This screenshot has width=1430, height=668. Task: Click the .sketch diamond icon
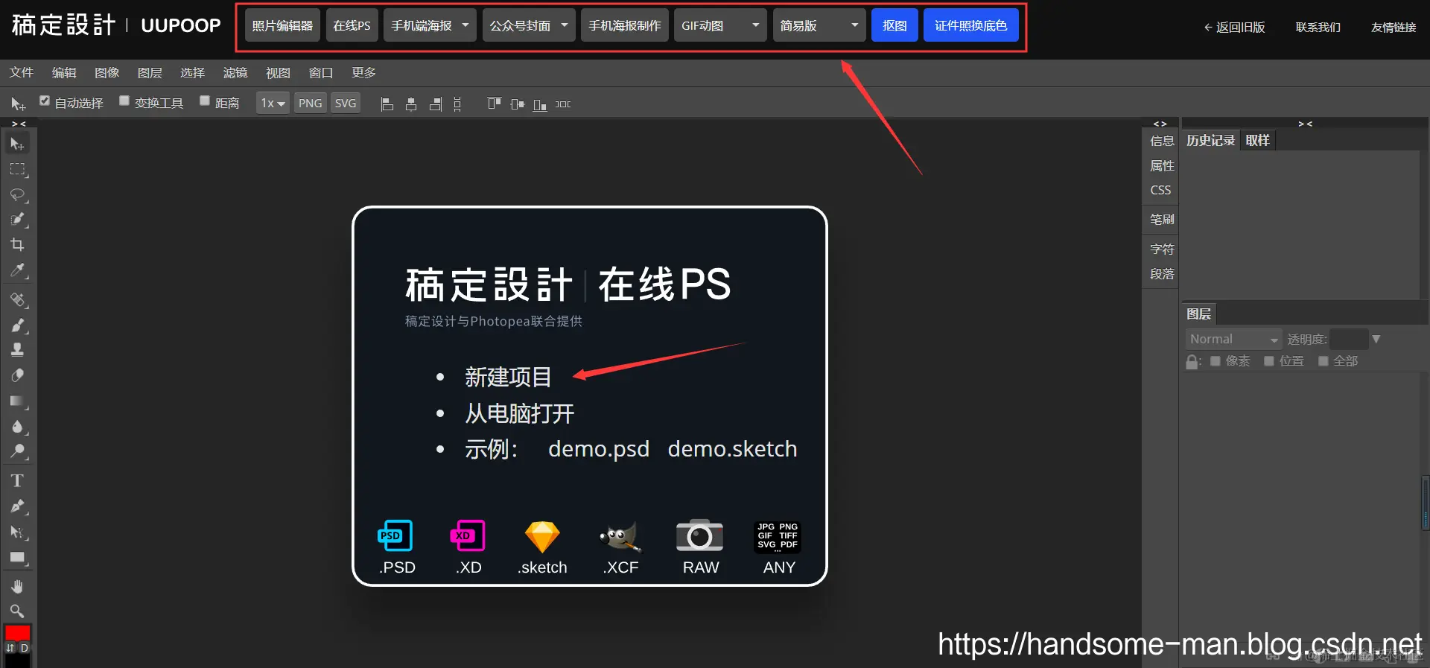[x=542, y=536]
